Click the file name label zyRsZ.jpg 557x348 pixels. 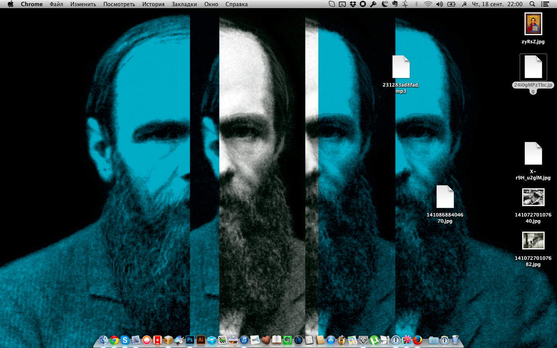click(x=533, y=42)
